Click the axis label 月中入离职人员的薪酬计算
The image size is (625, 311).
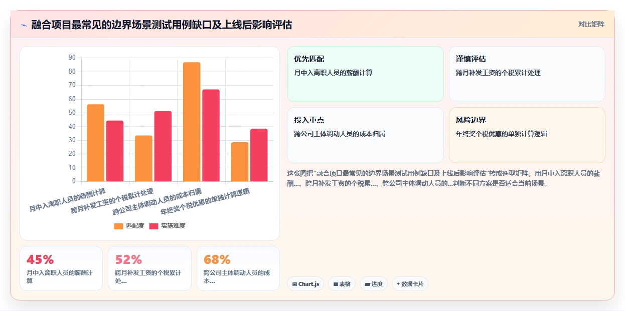coord(68,200)
